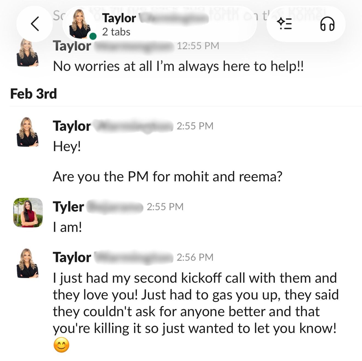362x361 pixels.
Task: Tap Taylor's avatar next to the "Hey!" message
Action: click(x=27, y=132)
